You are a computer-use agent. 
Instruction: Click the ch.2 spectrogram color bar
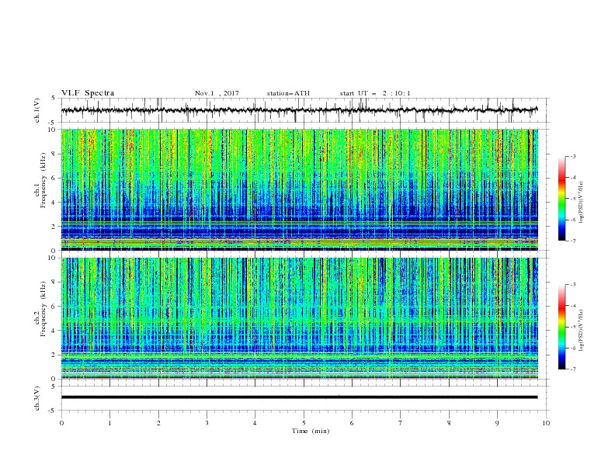point(561,327)
